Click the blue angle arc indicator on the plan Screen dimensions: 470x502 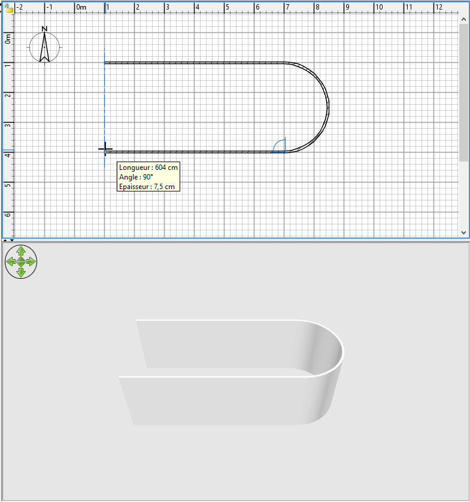tap(279, 145)
